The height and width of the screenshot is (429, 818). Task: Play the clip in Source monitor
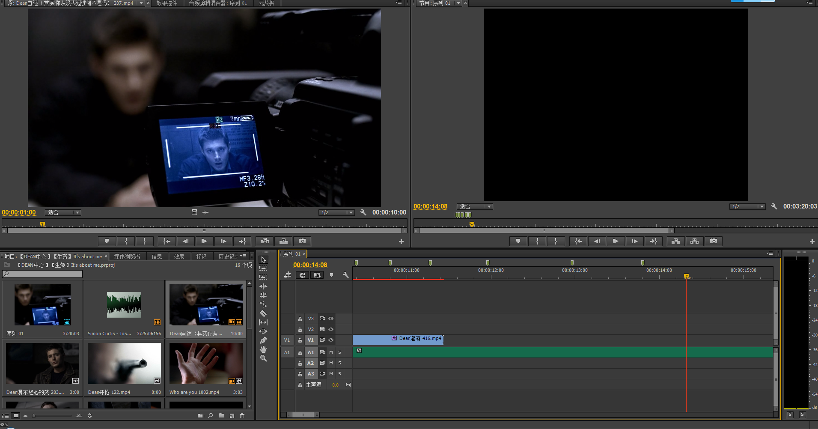[204, 241]
